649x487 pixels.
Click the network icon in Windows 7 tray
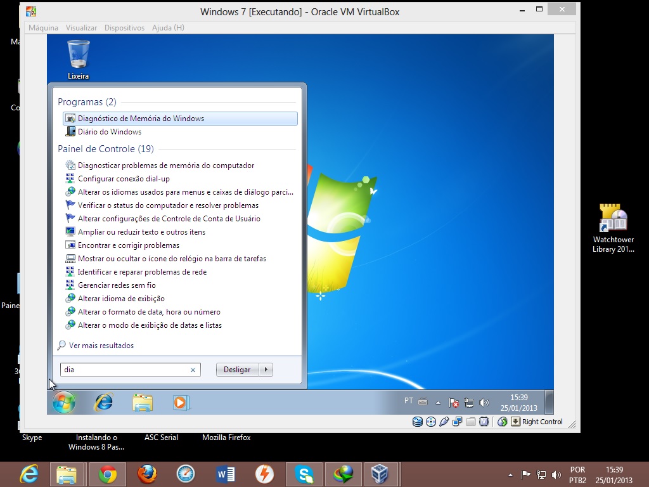(x=469, y=403)
